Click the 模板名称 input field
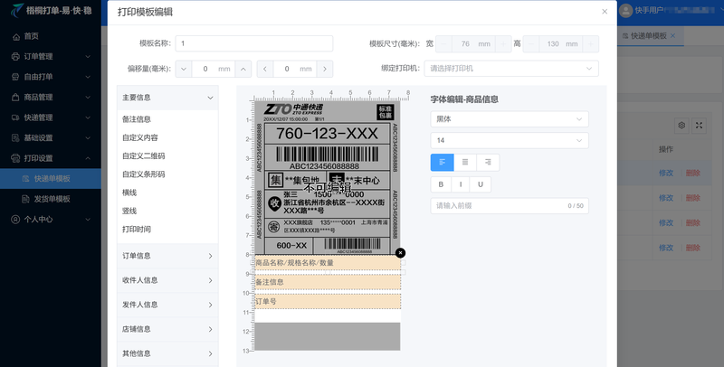This screenshot has width=724, height=367. coord(254,43)
